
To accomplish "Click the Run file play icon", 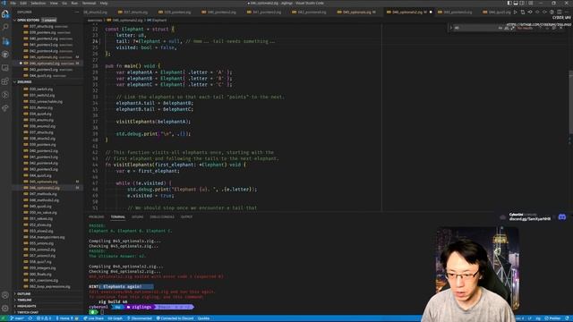I will [x=516, y=12].
